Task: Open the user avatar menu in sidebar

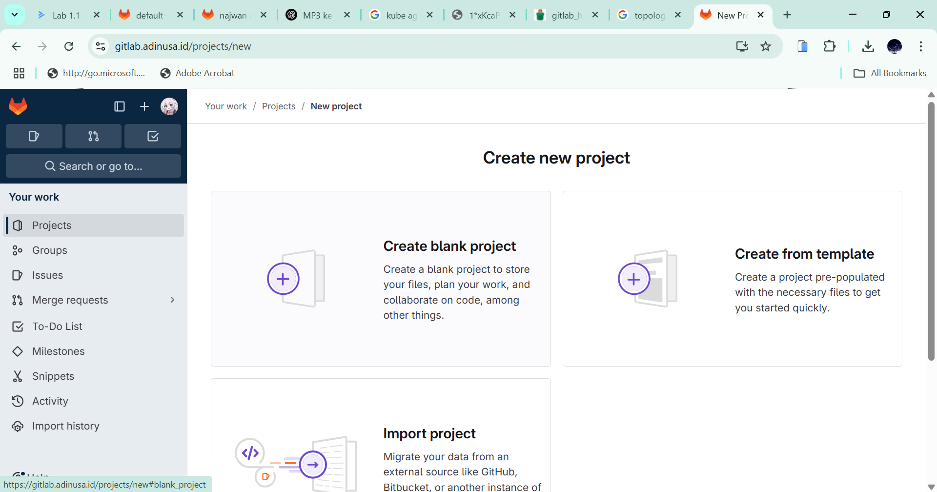Action: pos(169,106)
